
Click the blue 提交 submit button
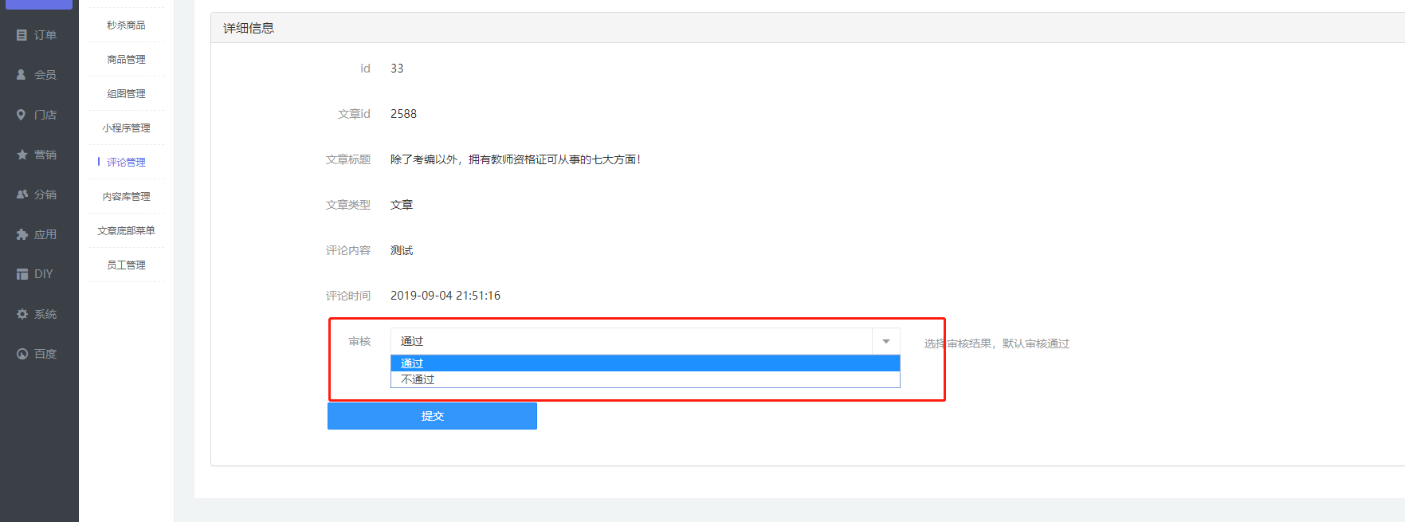pyautogui.click(x=432, y=416)
